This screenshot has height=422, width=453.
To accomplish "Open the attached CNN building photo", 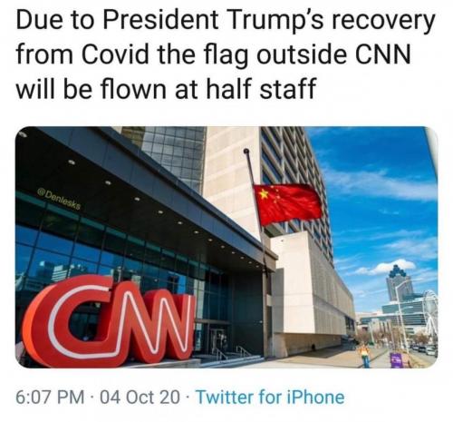I will (226, 247).
